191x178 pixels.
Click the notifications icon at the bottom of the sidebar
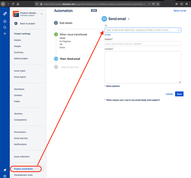pyautogui.click(x=5, y=170)
